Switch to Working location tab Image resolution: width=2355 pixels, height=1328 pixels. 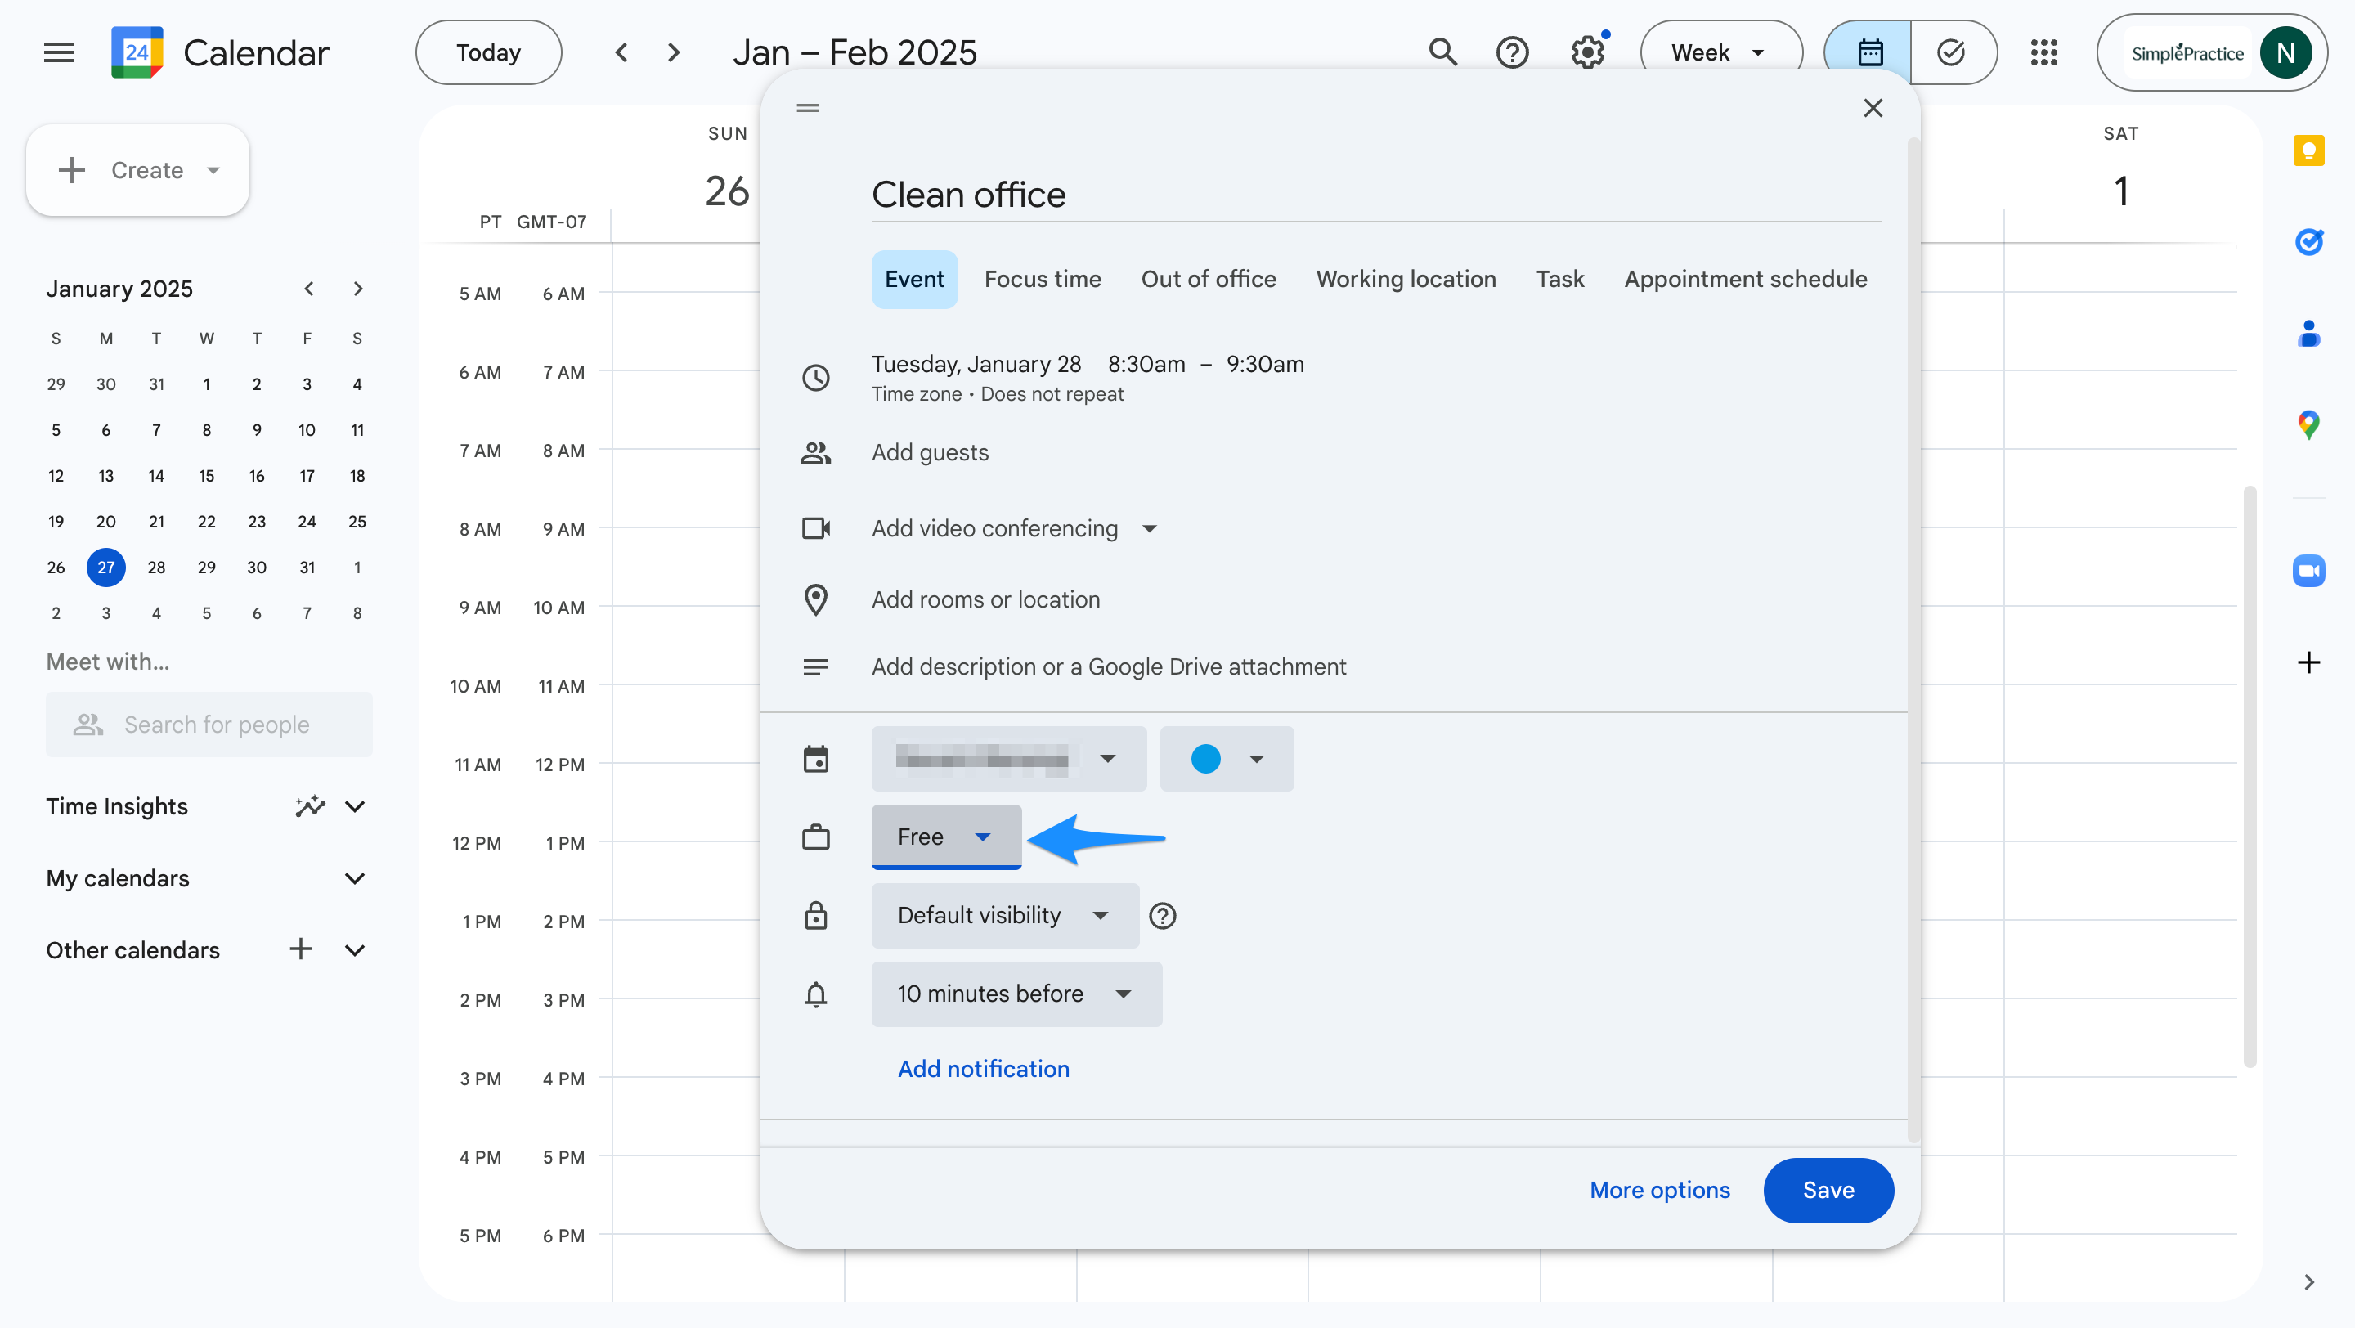point(1405,279)
